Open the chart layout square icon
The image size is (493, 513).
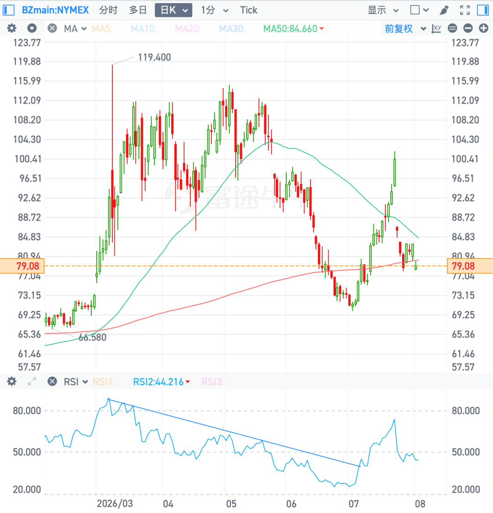tap(415, 10)
